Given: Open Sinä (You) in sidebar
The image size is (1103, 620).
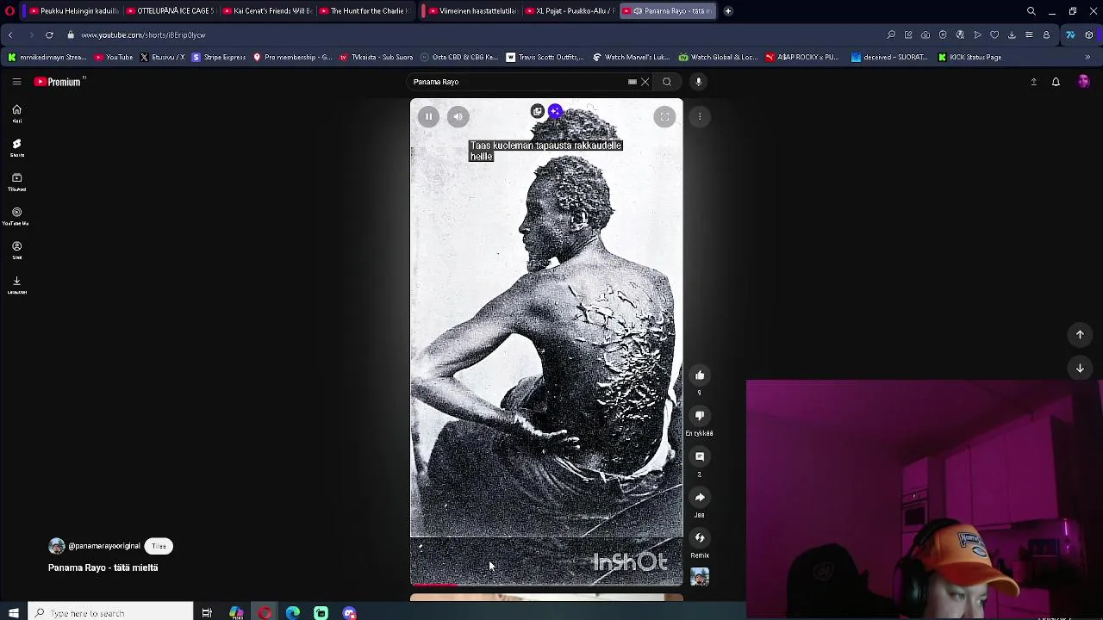Looking at the screenshot, I should pos(16,251).
